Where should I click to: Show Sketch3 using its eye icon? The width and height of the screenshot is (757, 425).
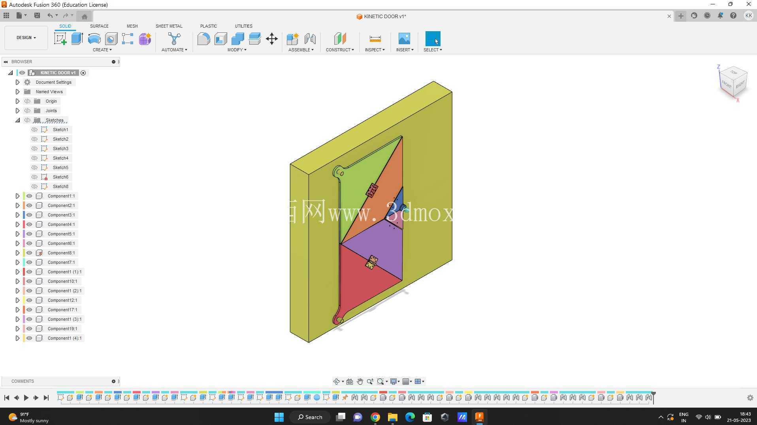[x=34, y=149]
